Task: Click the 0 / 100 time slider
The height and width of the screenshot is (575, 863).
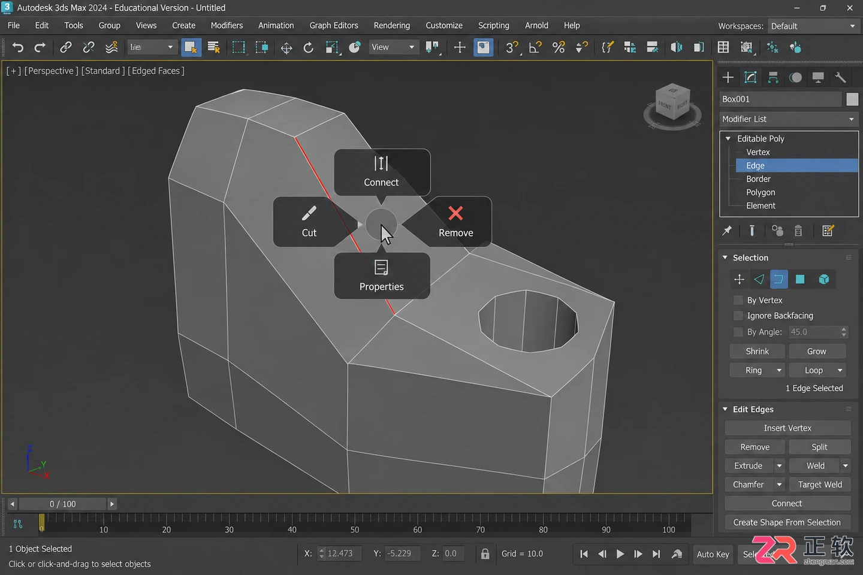Action: click(x=62, y=504)
